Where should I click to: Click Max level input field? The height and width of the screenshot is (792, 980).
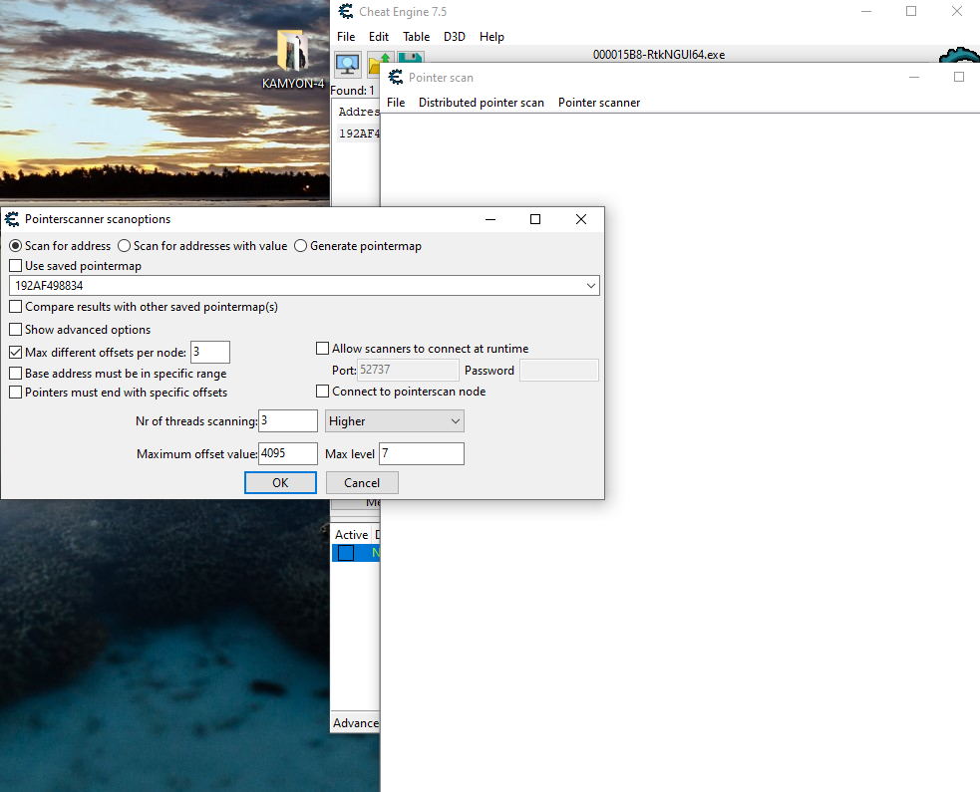(x=422, y=453)
